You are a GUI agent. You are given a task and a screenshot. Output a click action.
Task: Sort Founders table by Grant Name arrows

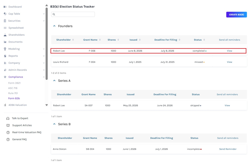100,40
